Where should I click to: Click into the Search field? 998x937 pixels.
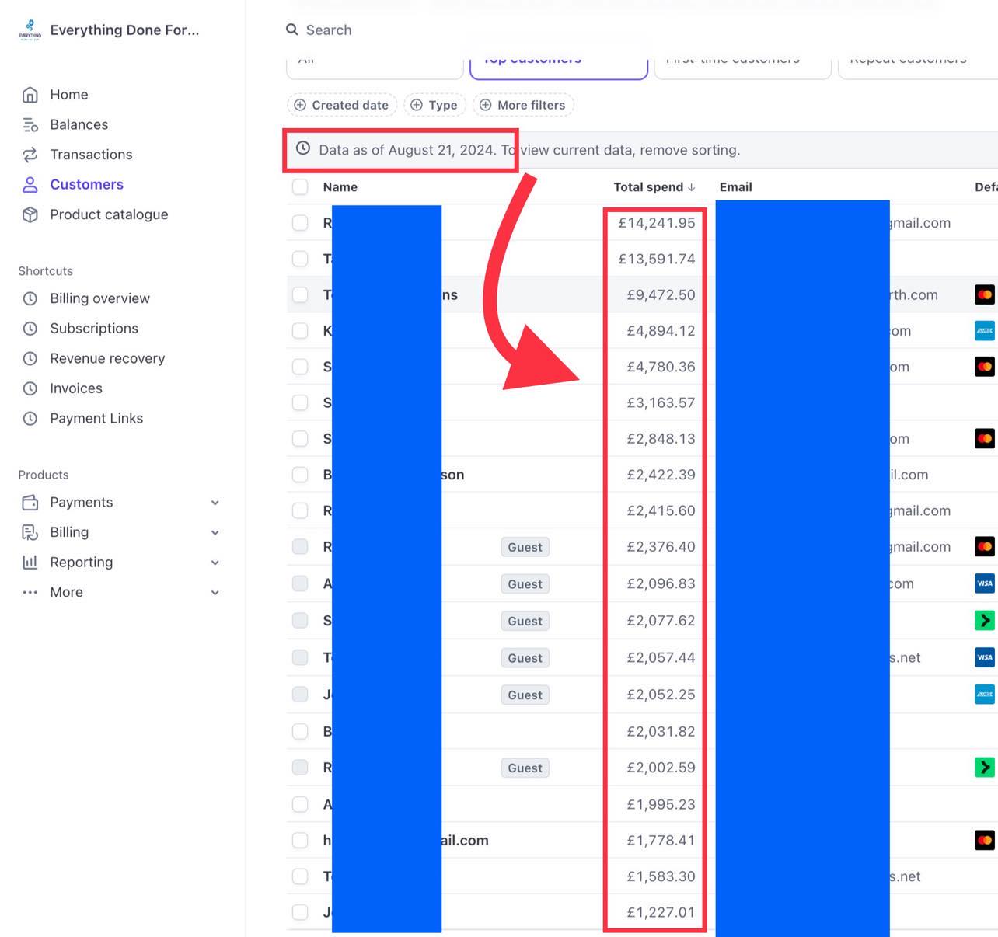click(x=466, y=30)
